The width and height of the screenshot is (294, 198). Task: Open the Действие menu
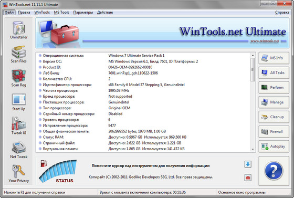tap(105, 13)
